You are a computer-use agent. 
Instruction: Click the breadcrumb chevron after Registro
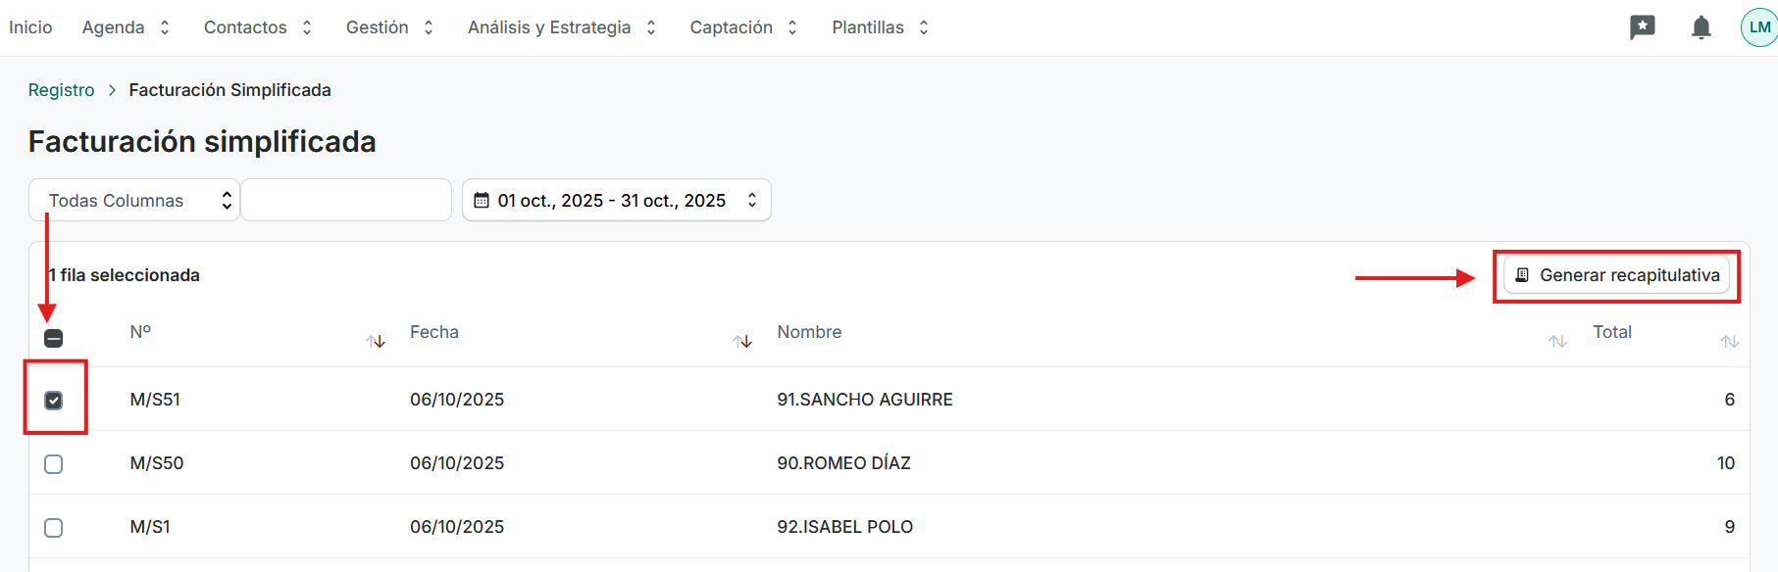[x=112, y=90]
